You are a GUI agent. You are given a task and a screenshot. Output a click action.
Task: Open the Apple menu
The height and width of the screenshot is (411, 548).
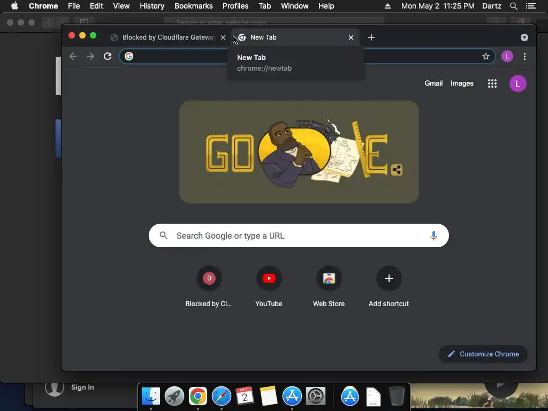tap(14, 5)
